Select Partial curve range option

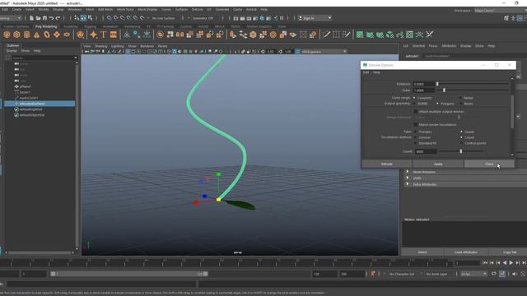pos(461,98)
